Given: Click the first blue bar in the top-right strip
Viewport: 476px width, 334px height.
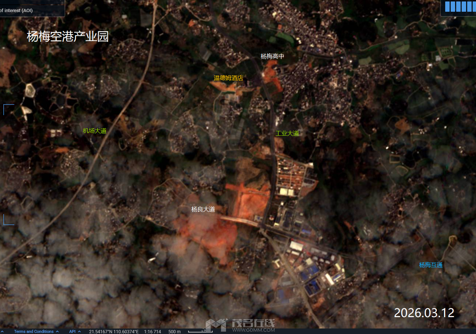Looking at the screenshot, I should pos(447,6).
